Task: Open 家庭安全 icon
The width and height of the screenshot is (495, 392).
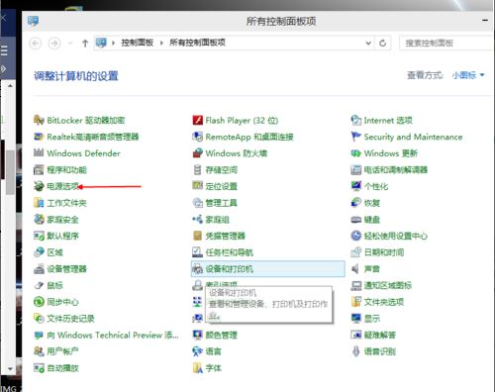Action: tap(39, 220)
